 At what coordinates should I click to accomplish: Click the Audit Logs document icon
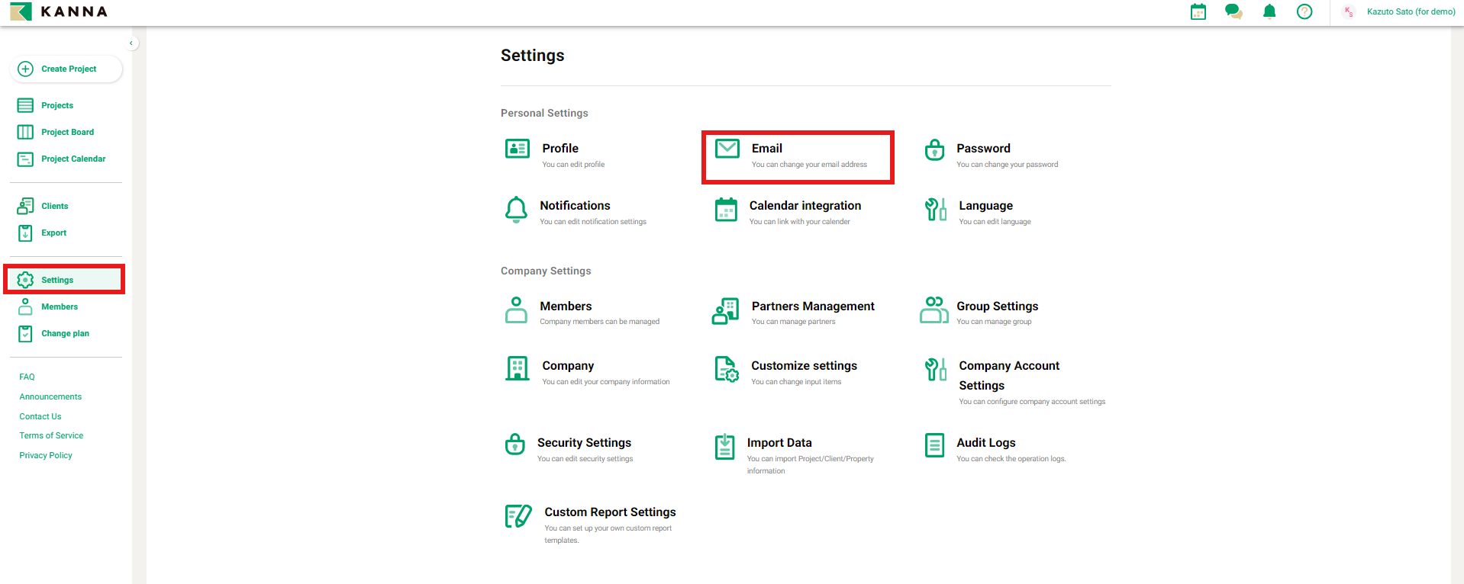point(934,444)
